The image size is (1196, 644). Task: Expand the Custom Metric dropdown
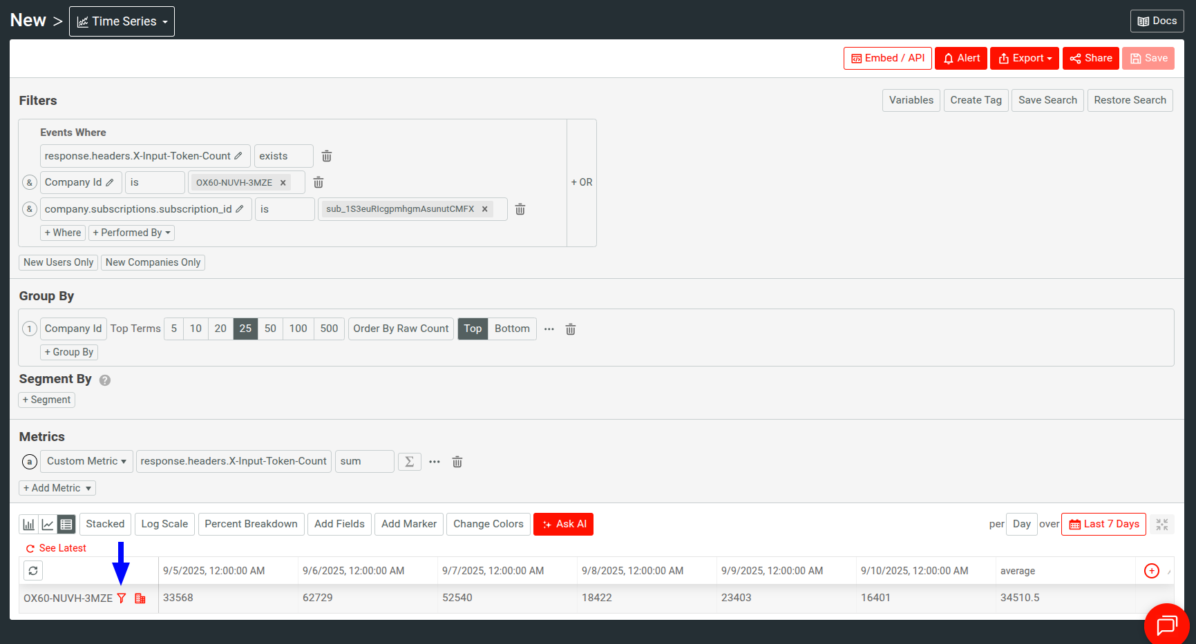[x=86, y=461]
